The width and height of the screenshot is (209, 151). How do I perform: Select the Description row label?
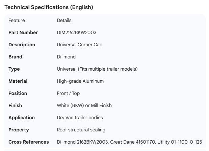point(22,45)
